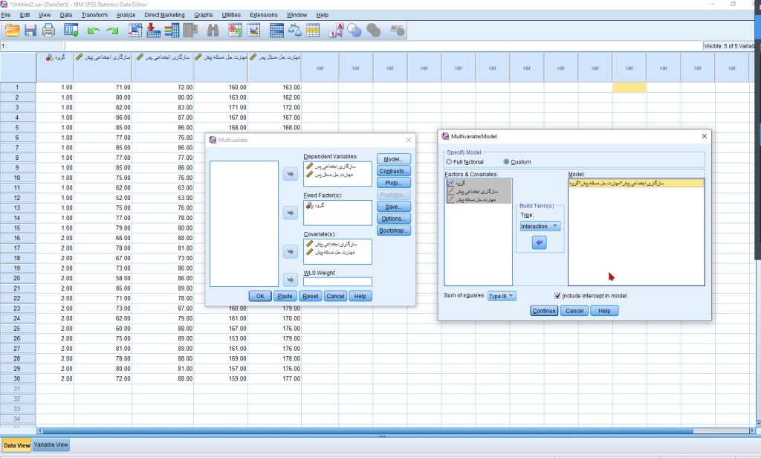Move variable to Fixed Factor(s) with arrow
This screenshot has width=761, height=458.
pyautogui.click(x=291, y=213)
